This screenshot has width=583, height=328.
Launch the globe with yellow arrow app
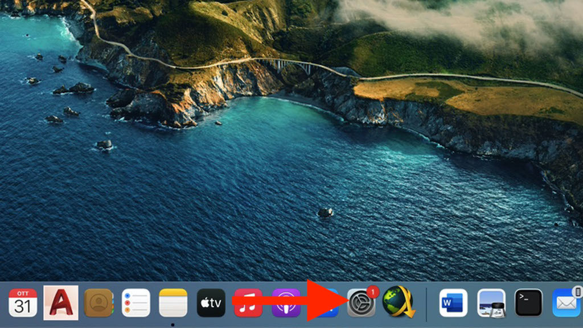click(x=399, y=302)
